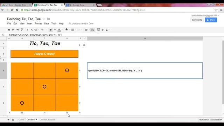Viewport: 224px width, 126px height.
Task: Select column B header
Action: click(x=22, y=38)
